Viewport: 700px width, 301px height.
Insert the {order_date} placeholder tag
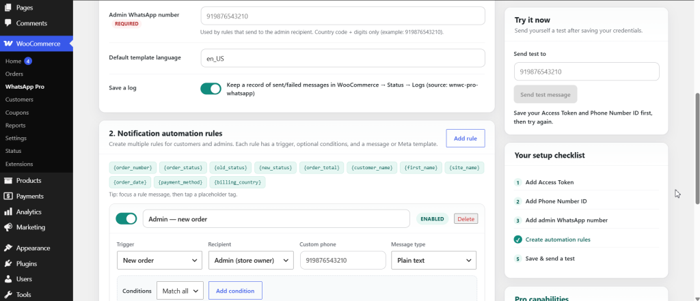pos(130,182)
